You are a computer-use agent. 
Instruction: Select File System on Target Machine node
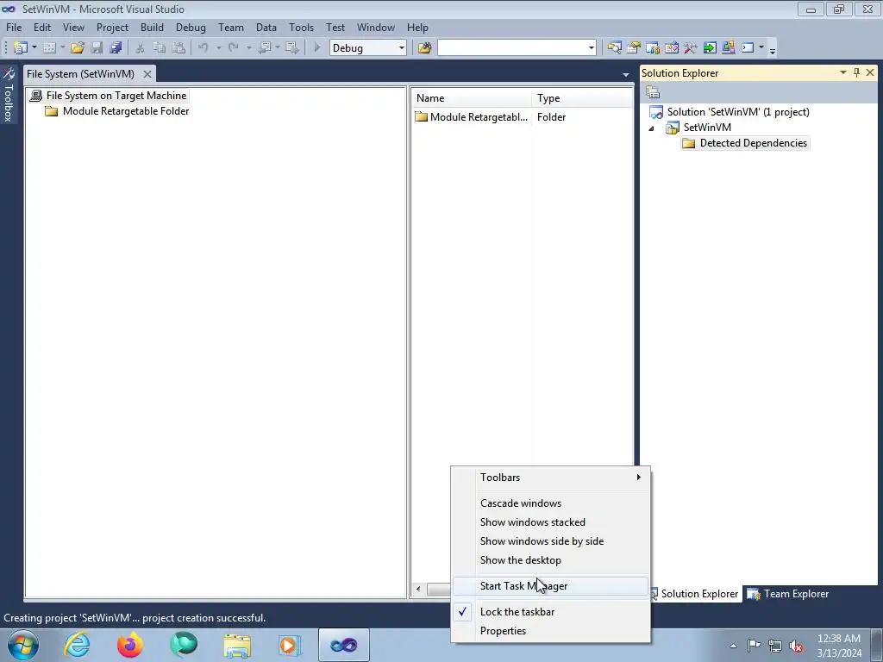116,96
